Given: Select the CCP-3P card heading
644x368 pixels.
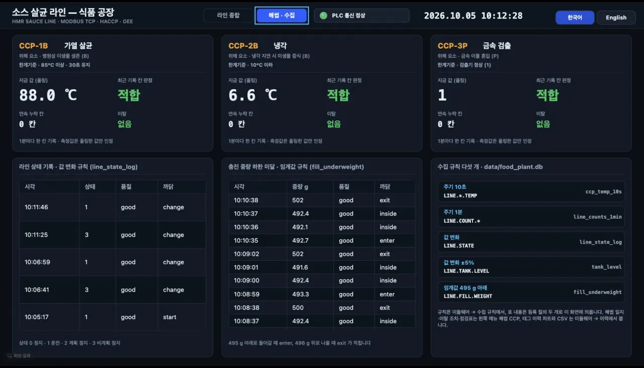Looking at the screenshot, I should 452,46.
